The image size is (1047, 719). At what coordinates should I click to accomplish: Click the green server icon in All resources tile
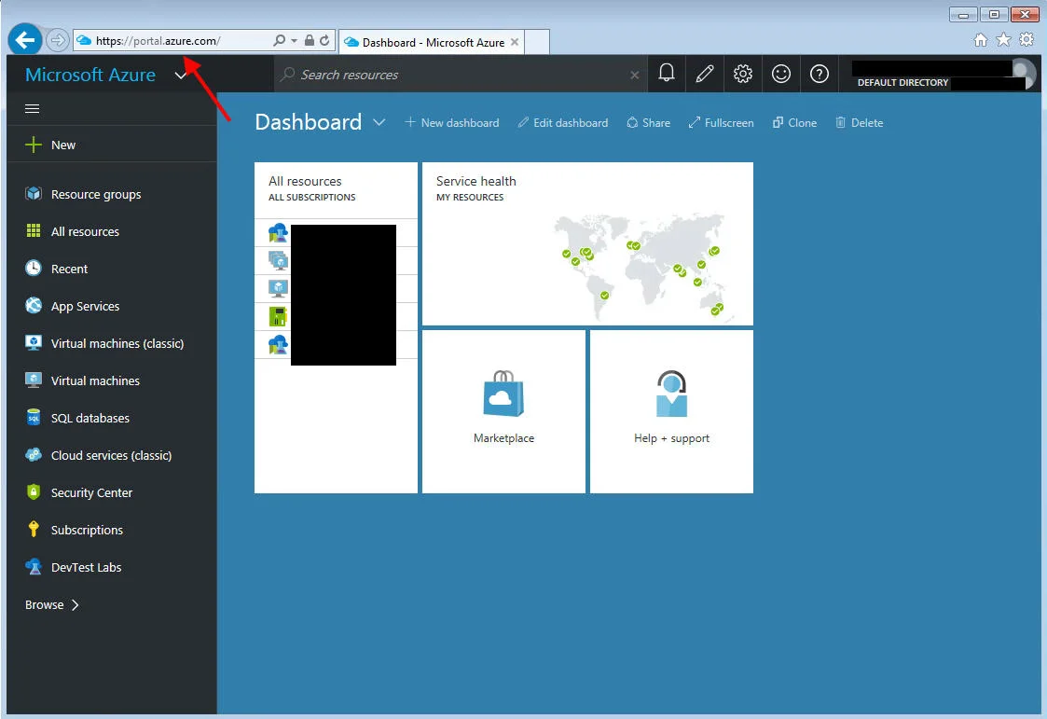tap(278, 316)
